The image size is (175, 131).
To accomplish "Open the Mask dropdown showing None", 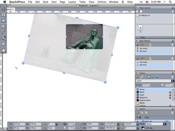I will click(156, 124).
